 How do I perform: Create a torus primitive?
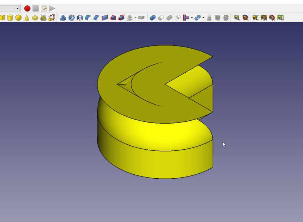click(x=35, y=18)
